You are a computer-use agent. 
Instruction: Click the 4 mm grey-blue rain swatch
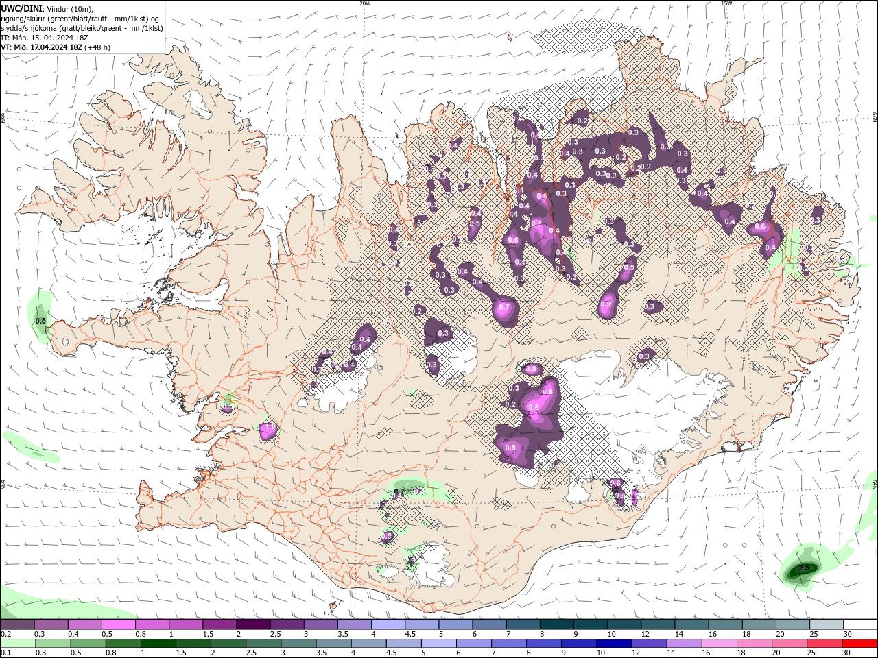368,644
